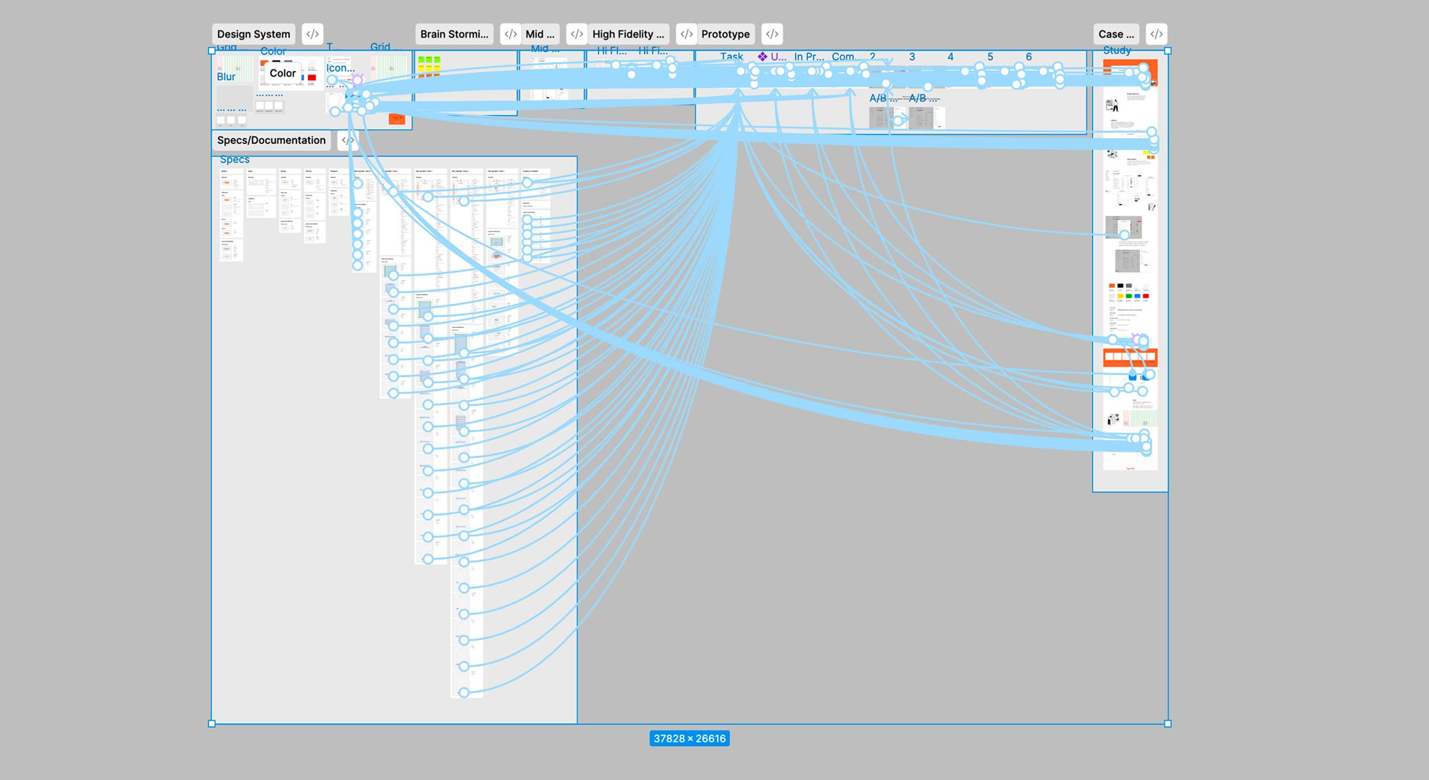Click the Design System section header
Image resolution: width=1429 pixels, height=780 pixels.
253,33
